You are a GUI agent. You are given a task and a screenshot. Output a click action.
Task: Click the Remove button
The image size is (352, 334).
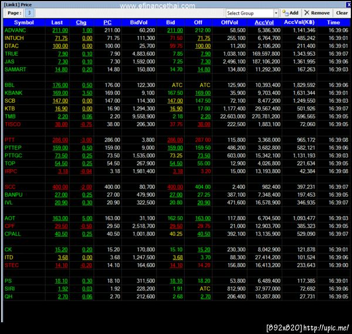pyautogui.click(x=317, y=13)
